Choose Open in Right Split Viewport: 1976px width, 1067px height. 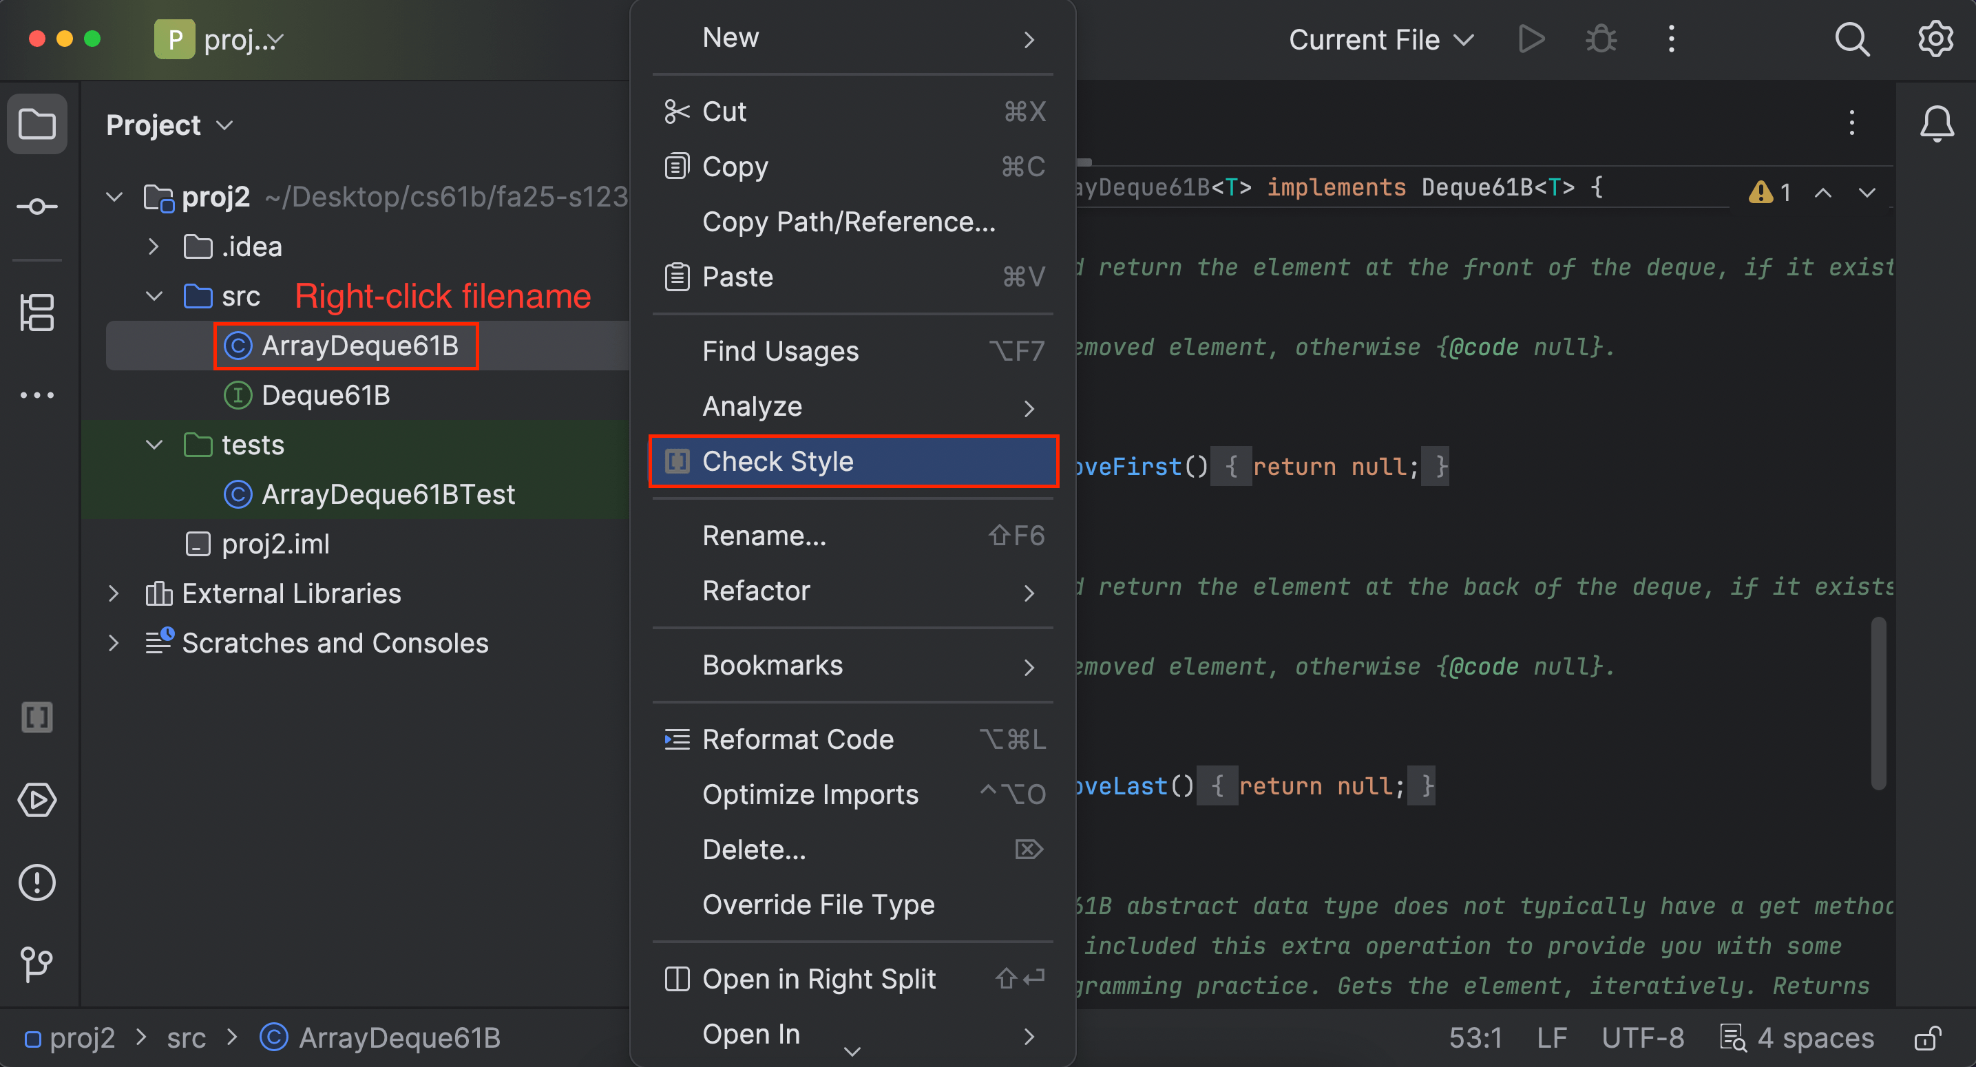[x=853, y=979]
